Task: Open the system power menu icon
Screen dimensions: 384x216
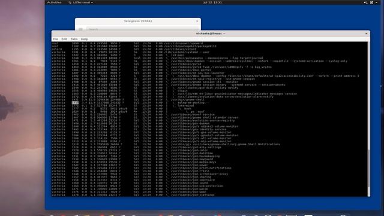Action: point(371,2)
